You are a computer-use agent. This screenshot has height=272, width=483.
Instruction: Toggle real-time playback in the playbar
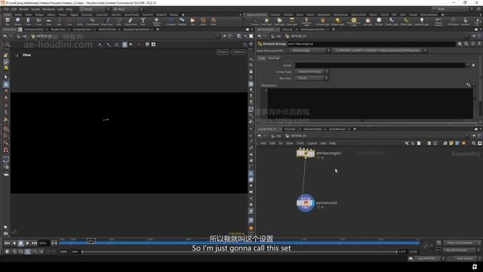(27, 252)
